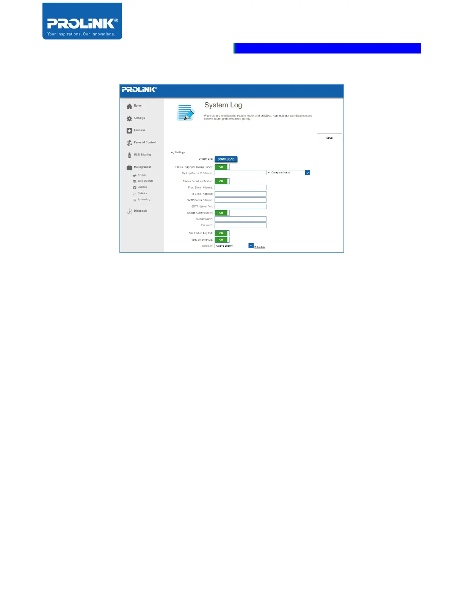This screenshot has width=464, height=601.
Task: Open the Home menu item
Action: click(x=138, y=106)
